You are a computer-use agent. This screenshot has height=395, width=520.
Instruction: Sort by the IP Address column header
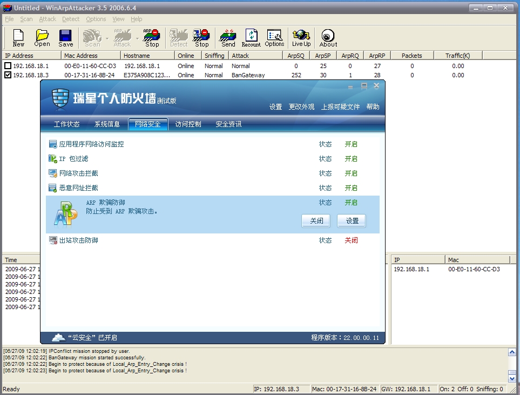[x=32, y=56]
